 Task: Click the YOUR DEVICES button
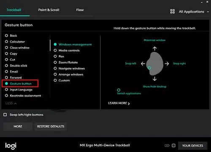tap(192, 146)
